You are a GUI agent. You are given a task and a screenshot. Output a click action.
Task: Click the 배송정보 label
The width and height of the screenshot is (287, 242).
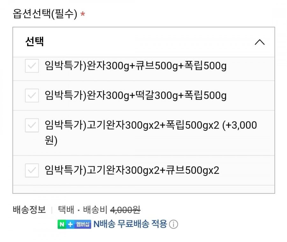click(x=29, y=210)
